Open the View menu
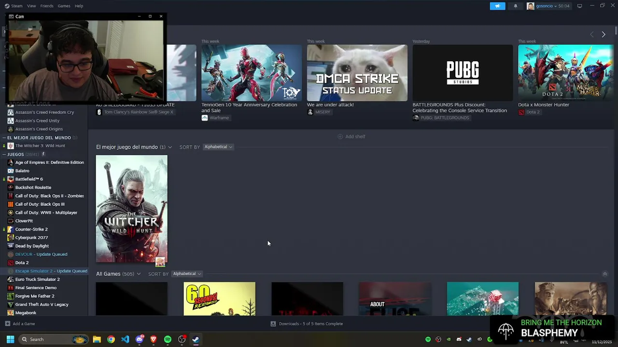Screen dimensions: 618x347 31,6
